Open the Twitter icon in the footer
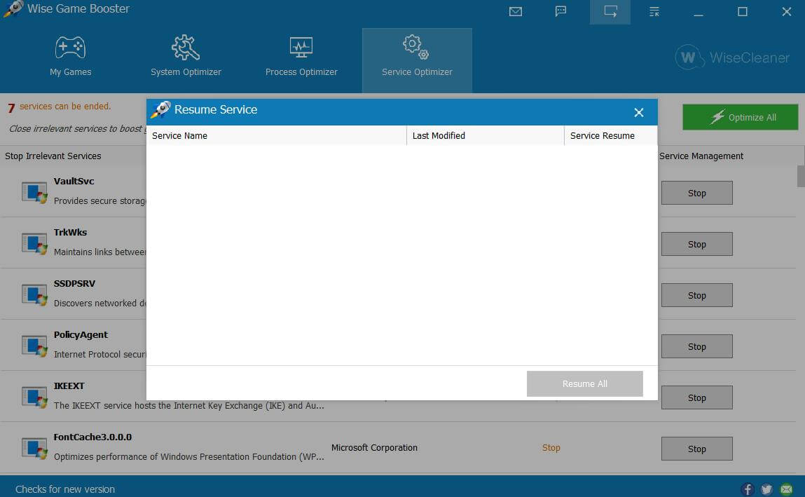The height and width of the screenshot is (497, 805). click(x=767, y=489)
